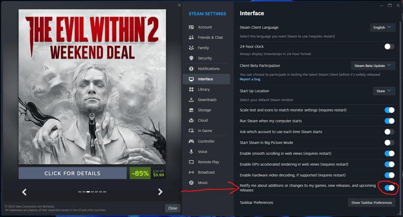Viewport: 403px width, 217px height.
Task: Select the Downloads settings section
Action: [x=207, y=100]
